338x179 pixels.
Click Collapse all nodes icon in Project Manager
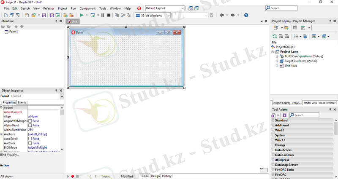point(287,36)
